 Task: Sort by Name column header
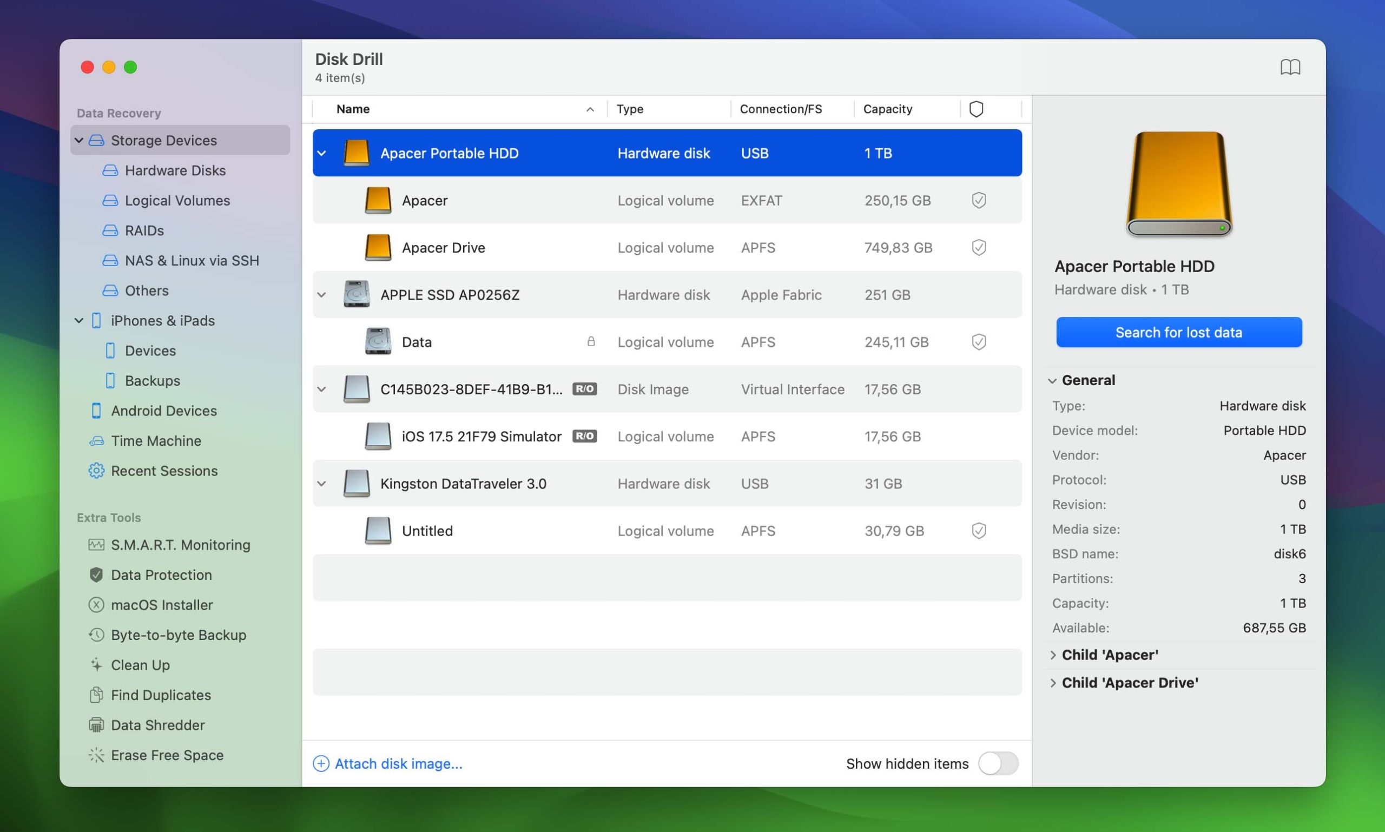pos(353,109)
